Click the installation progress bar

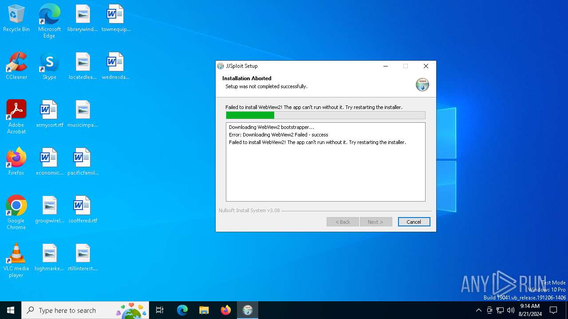pos(325,115)
